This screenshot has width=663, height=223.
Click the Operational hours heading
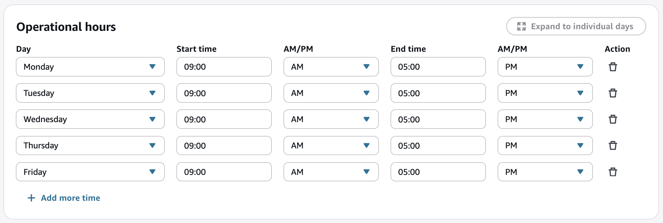click(66, 27)
